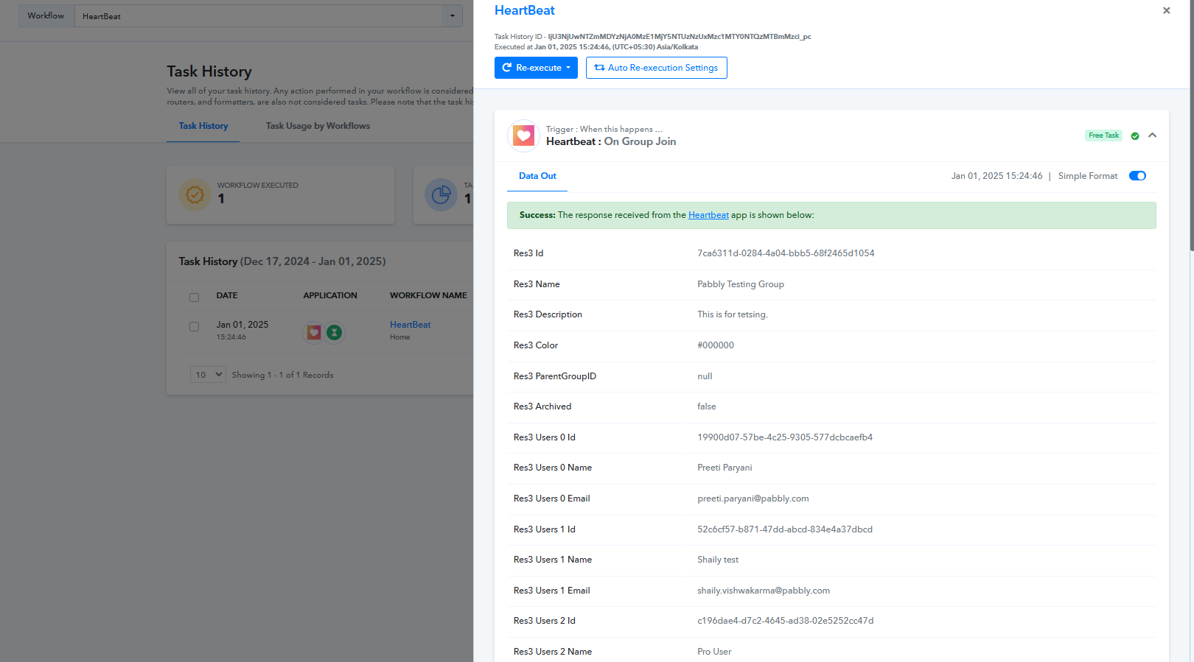The image size is (1194, 662).
Task: Collapse the Heartbeat trigger step
Action: 1153,135
